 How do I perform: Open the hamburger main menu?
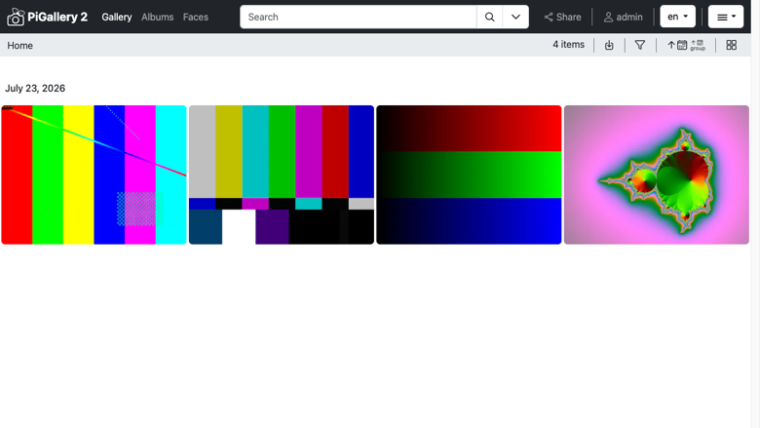[726, 17]
